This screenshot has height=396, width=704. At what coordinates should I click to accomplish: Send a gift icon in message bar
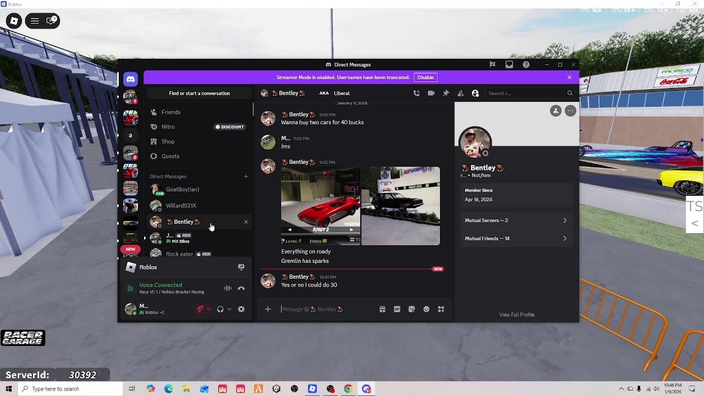382,309
